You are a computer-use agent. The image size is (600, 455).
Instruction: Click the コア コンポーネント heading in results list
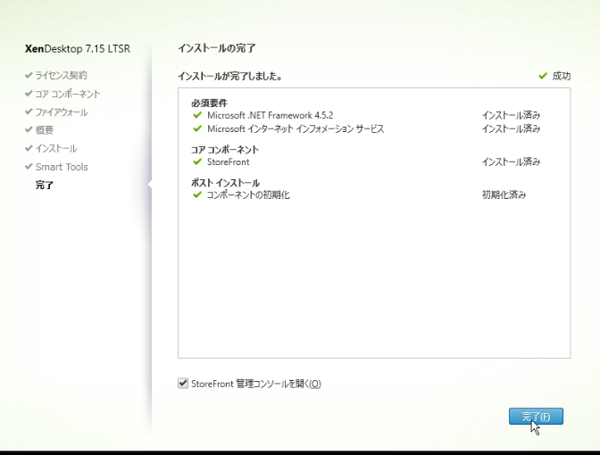[225, 150]
